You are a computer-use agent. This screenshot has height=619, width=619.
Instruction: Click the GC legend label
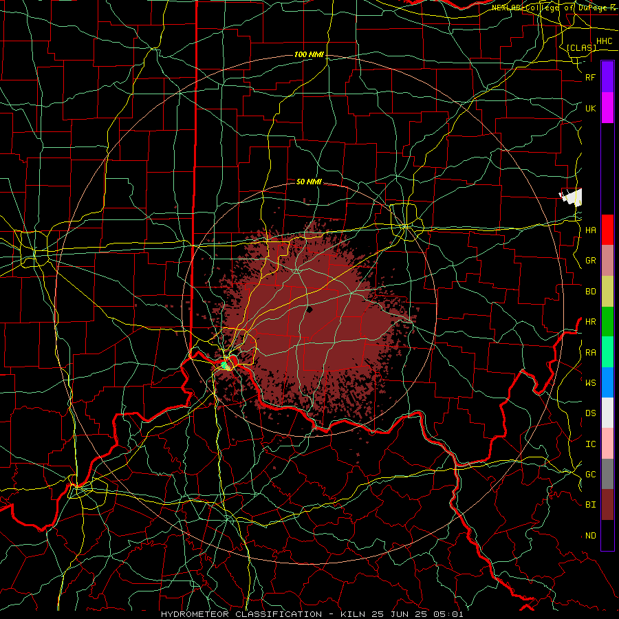[591, 475]
